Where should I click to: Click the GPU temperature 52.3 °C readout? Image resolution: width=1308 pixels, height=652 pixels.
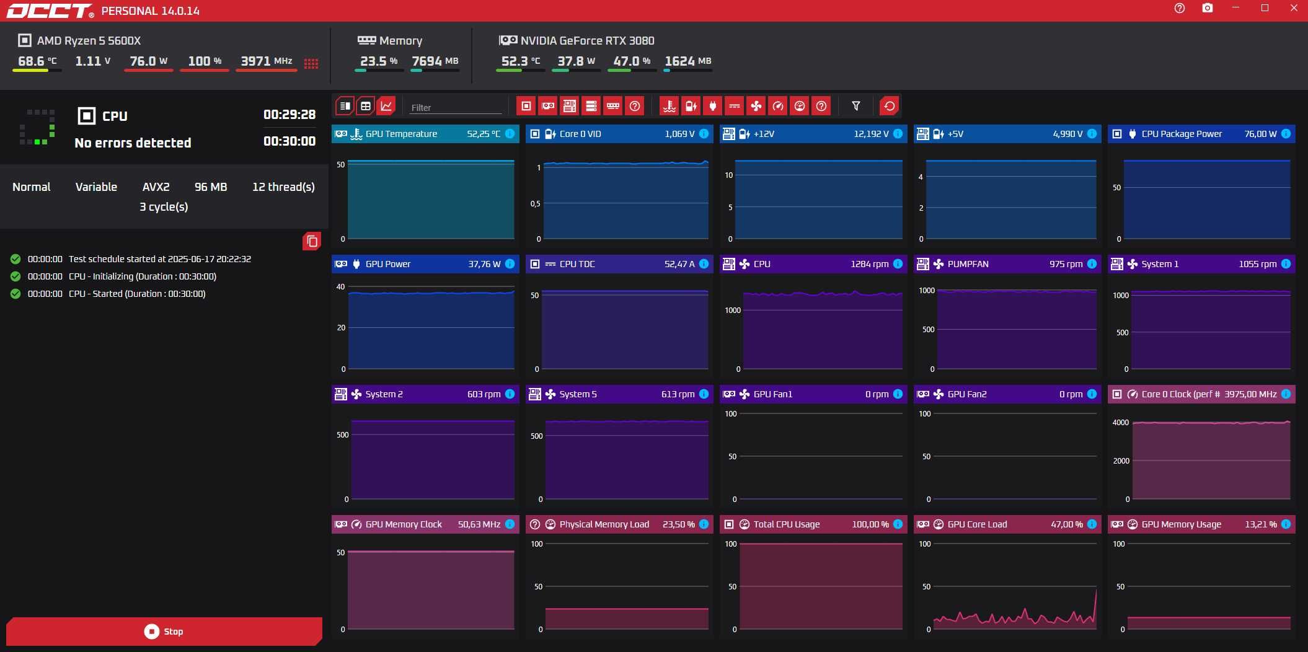click(521, 61)
